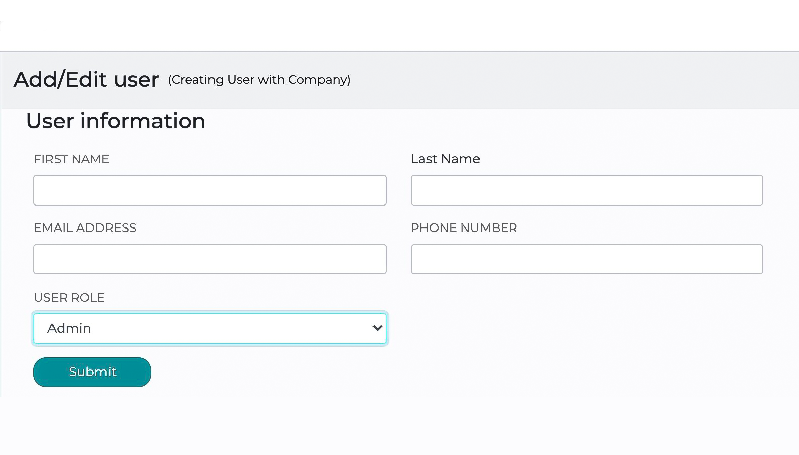Click the Add/Edit user page title
Screen dimensions: 799x455
pos(86,80)
